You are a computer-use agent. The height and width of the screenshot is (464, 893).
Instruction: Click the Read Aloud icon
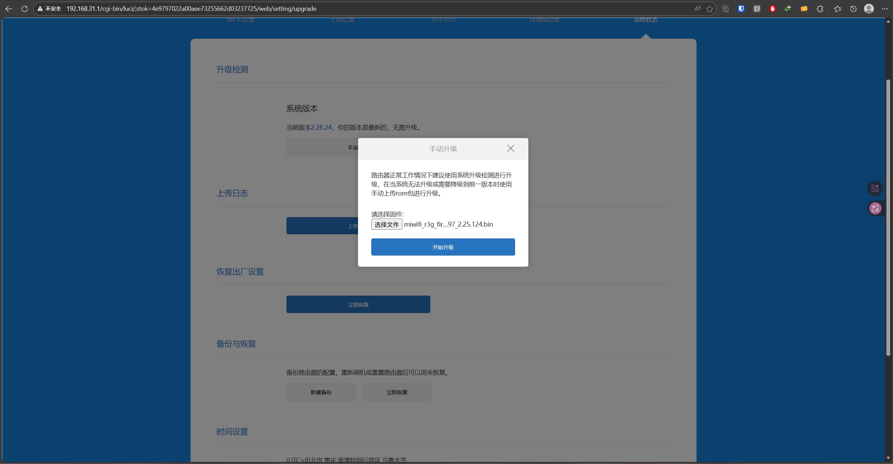[697, 9]
